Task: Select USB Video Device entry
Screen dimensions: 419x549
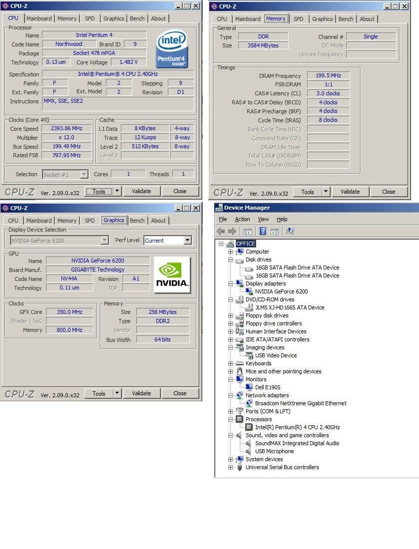Action: tap(276, 355)
